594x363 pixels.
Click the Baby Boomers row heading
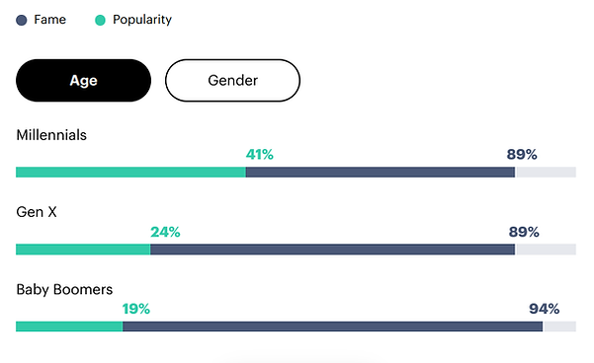tap(64, 290)
